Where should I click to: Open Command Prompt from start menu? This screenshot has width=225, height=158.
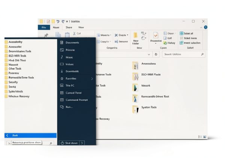pos(76,100)
